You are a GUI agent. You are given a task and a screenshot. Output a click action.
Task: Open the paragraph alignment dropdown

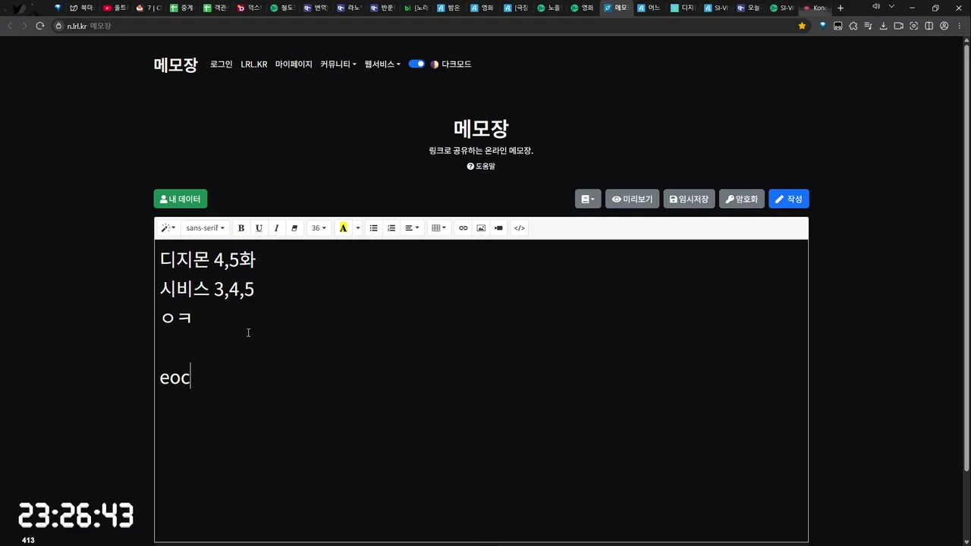point(412,228)
